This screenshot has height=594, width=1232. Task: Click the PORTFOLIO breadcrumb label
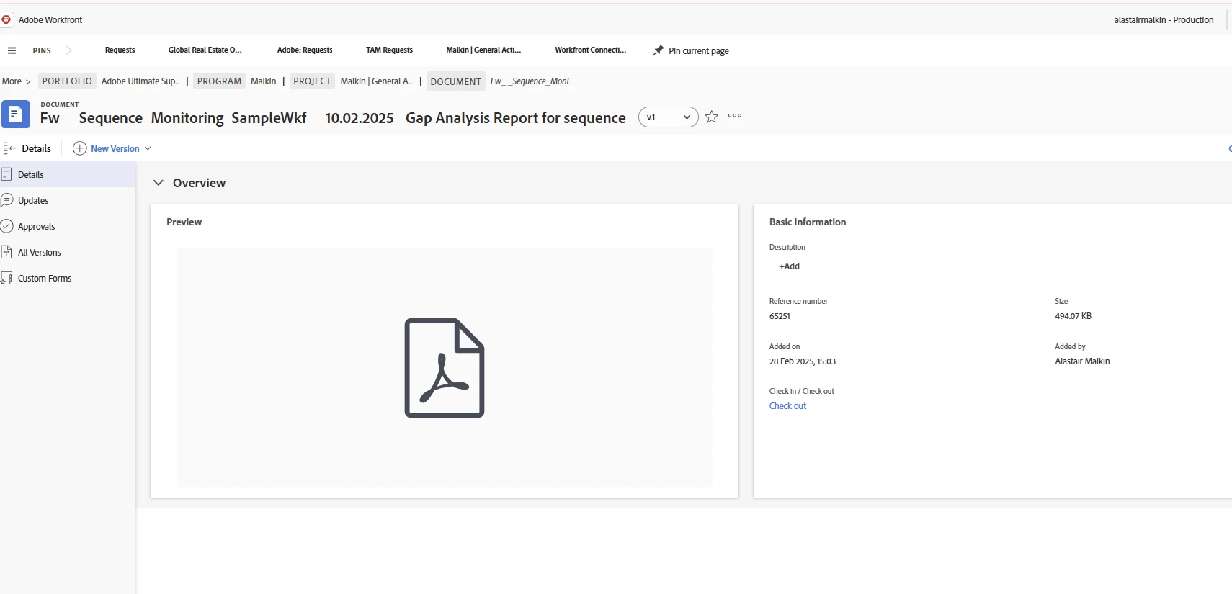point(67,81)
